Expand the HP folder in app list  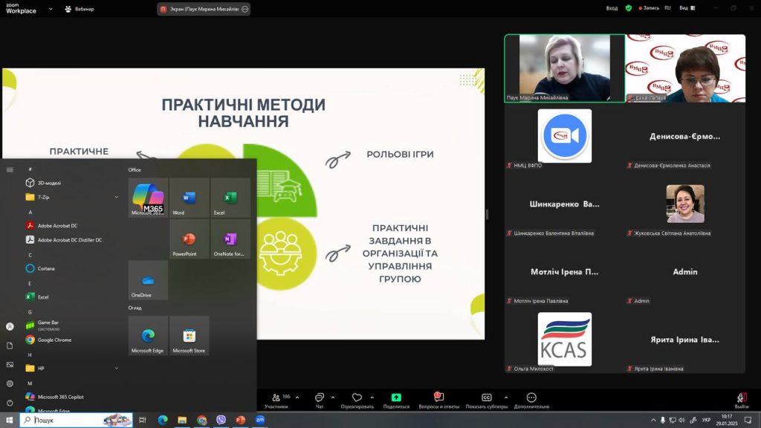point(117,368)
